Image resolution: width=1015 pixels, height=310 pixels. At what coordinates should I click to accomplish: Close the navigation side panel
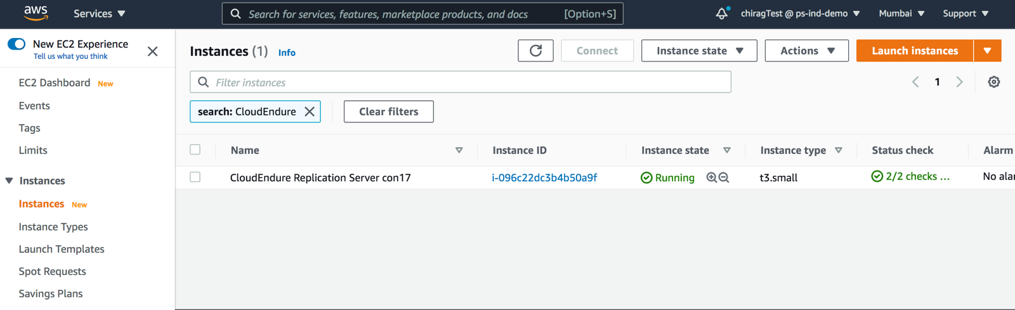coord(152,51)
